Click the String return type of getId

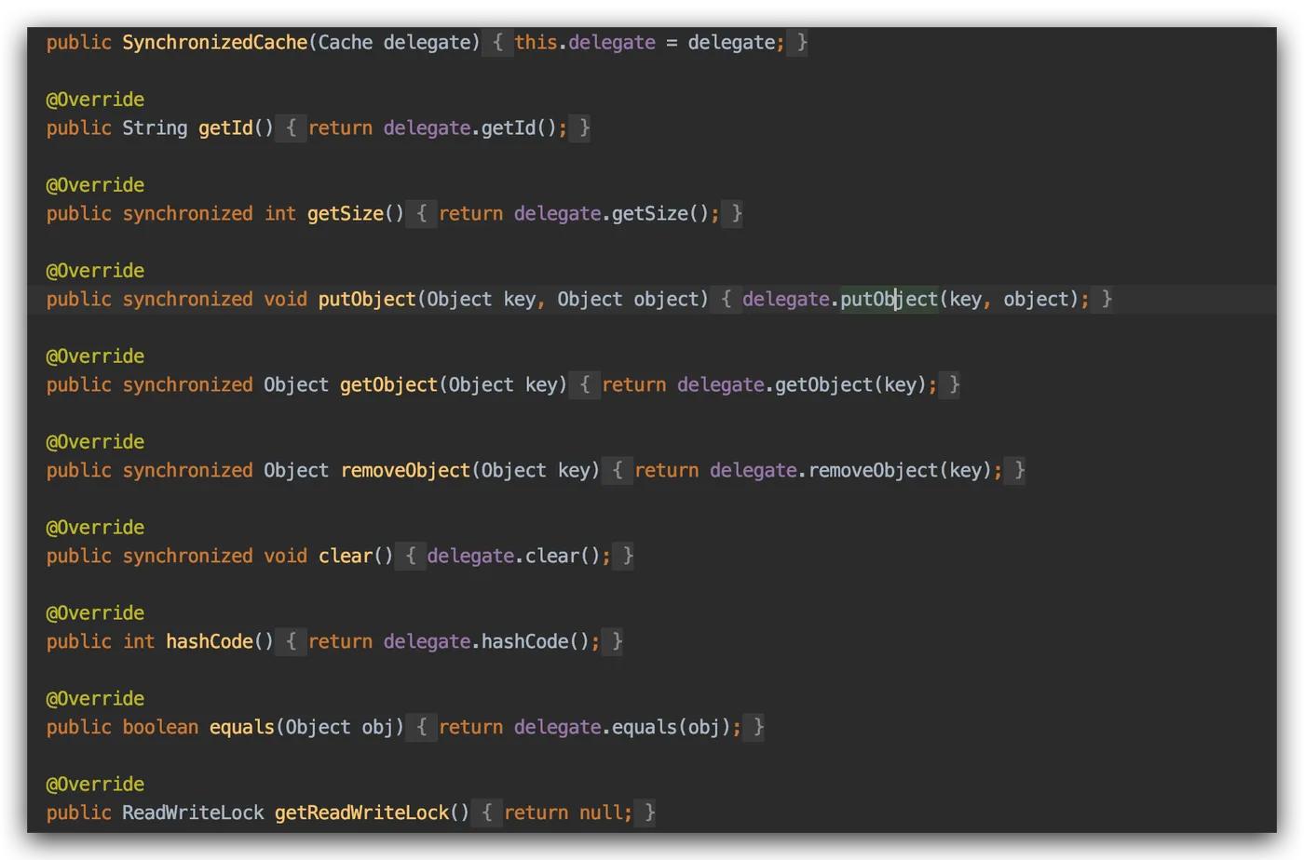click(155, 128)
